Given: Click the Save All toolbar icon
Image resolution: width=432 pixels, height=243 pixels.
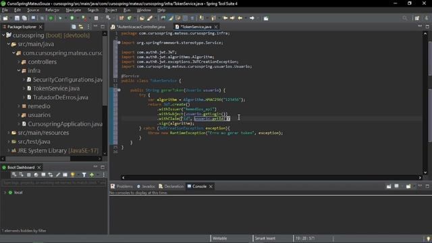Looking at the screenshot, I should click(x=24, y=18).
